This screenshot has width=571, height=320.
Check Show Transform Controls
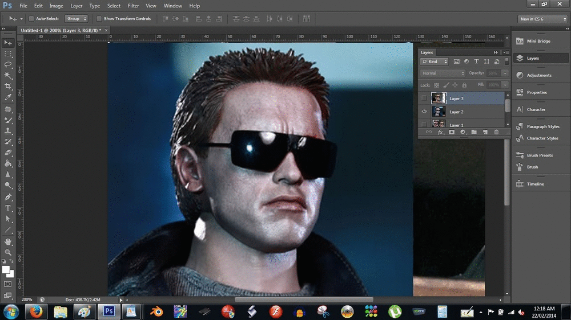[99, 19]
